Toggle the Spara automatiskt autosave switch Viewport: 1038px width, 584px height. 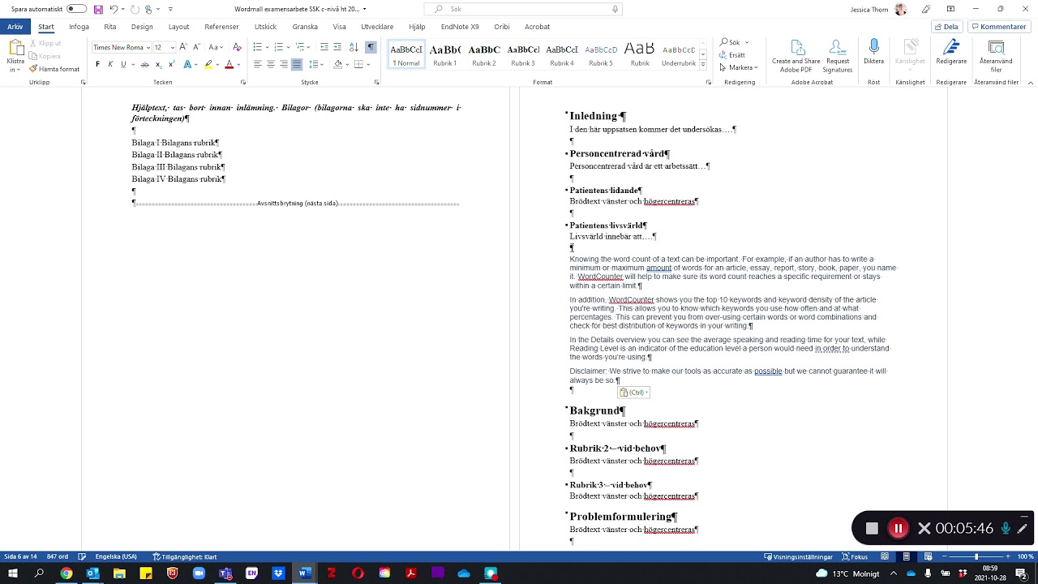tap(76, 9)
